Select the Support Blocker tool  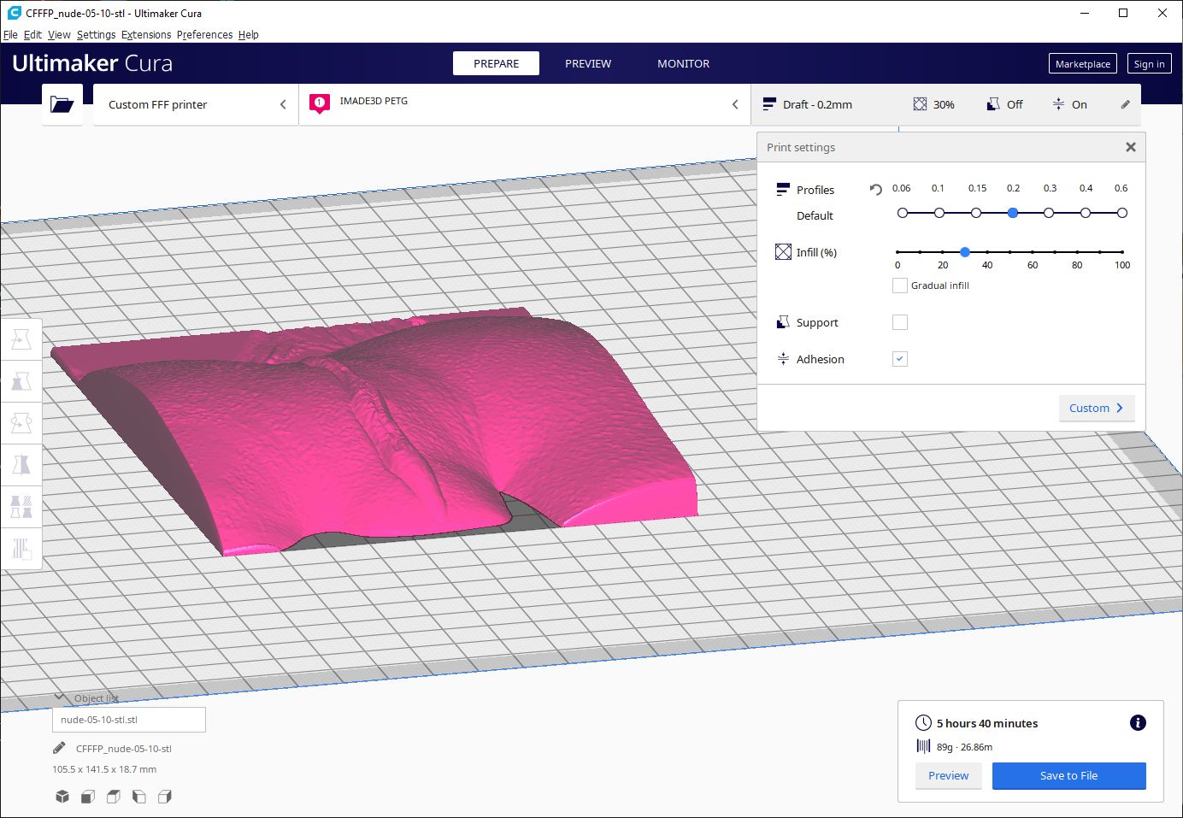pos(21,547)
